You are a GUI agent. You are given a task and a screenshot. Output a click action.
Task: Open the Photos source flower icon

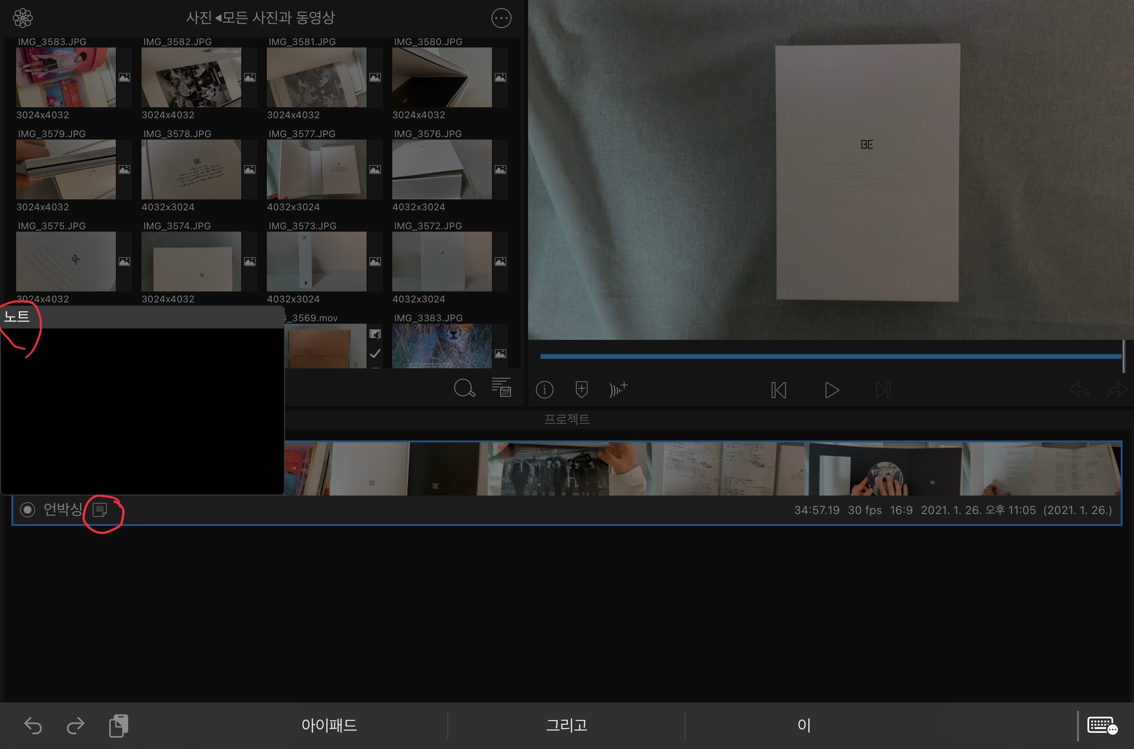tap(22, 18)
